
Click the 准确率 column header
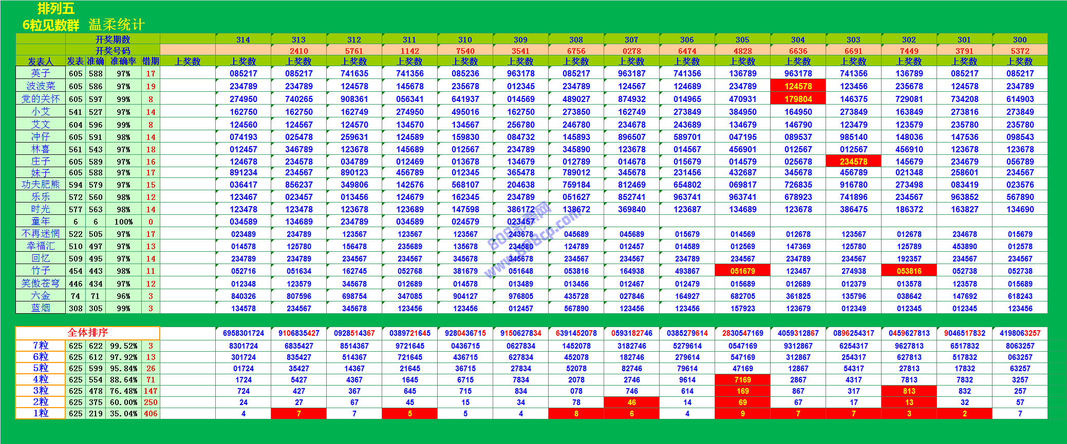(123, 62)
